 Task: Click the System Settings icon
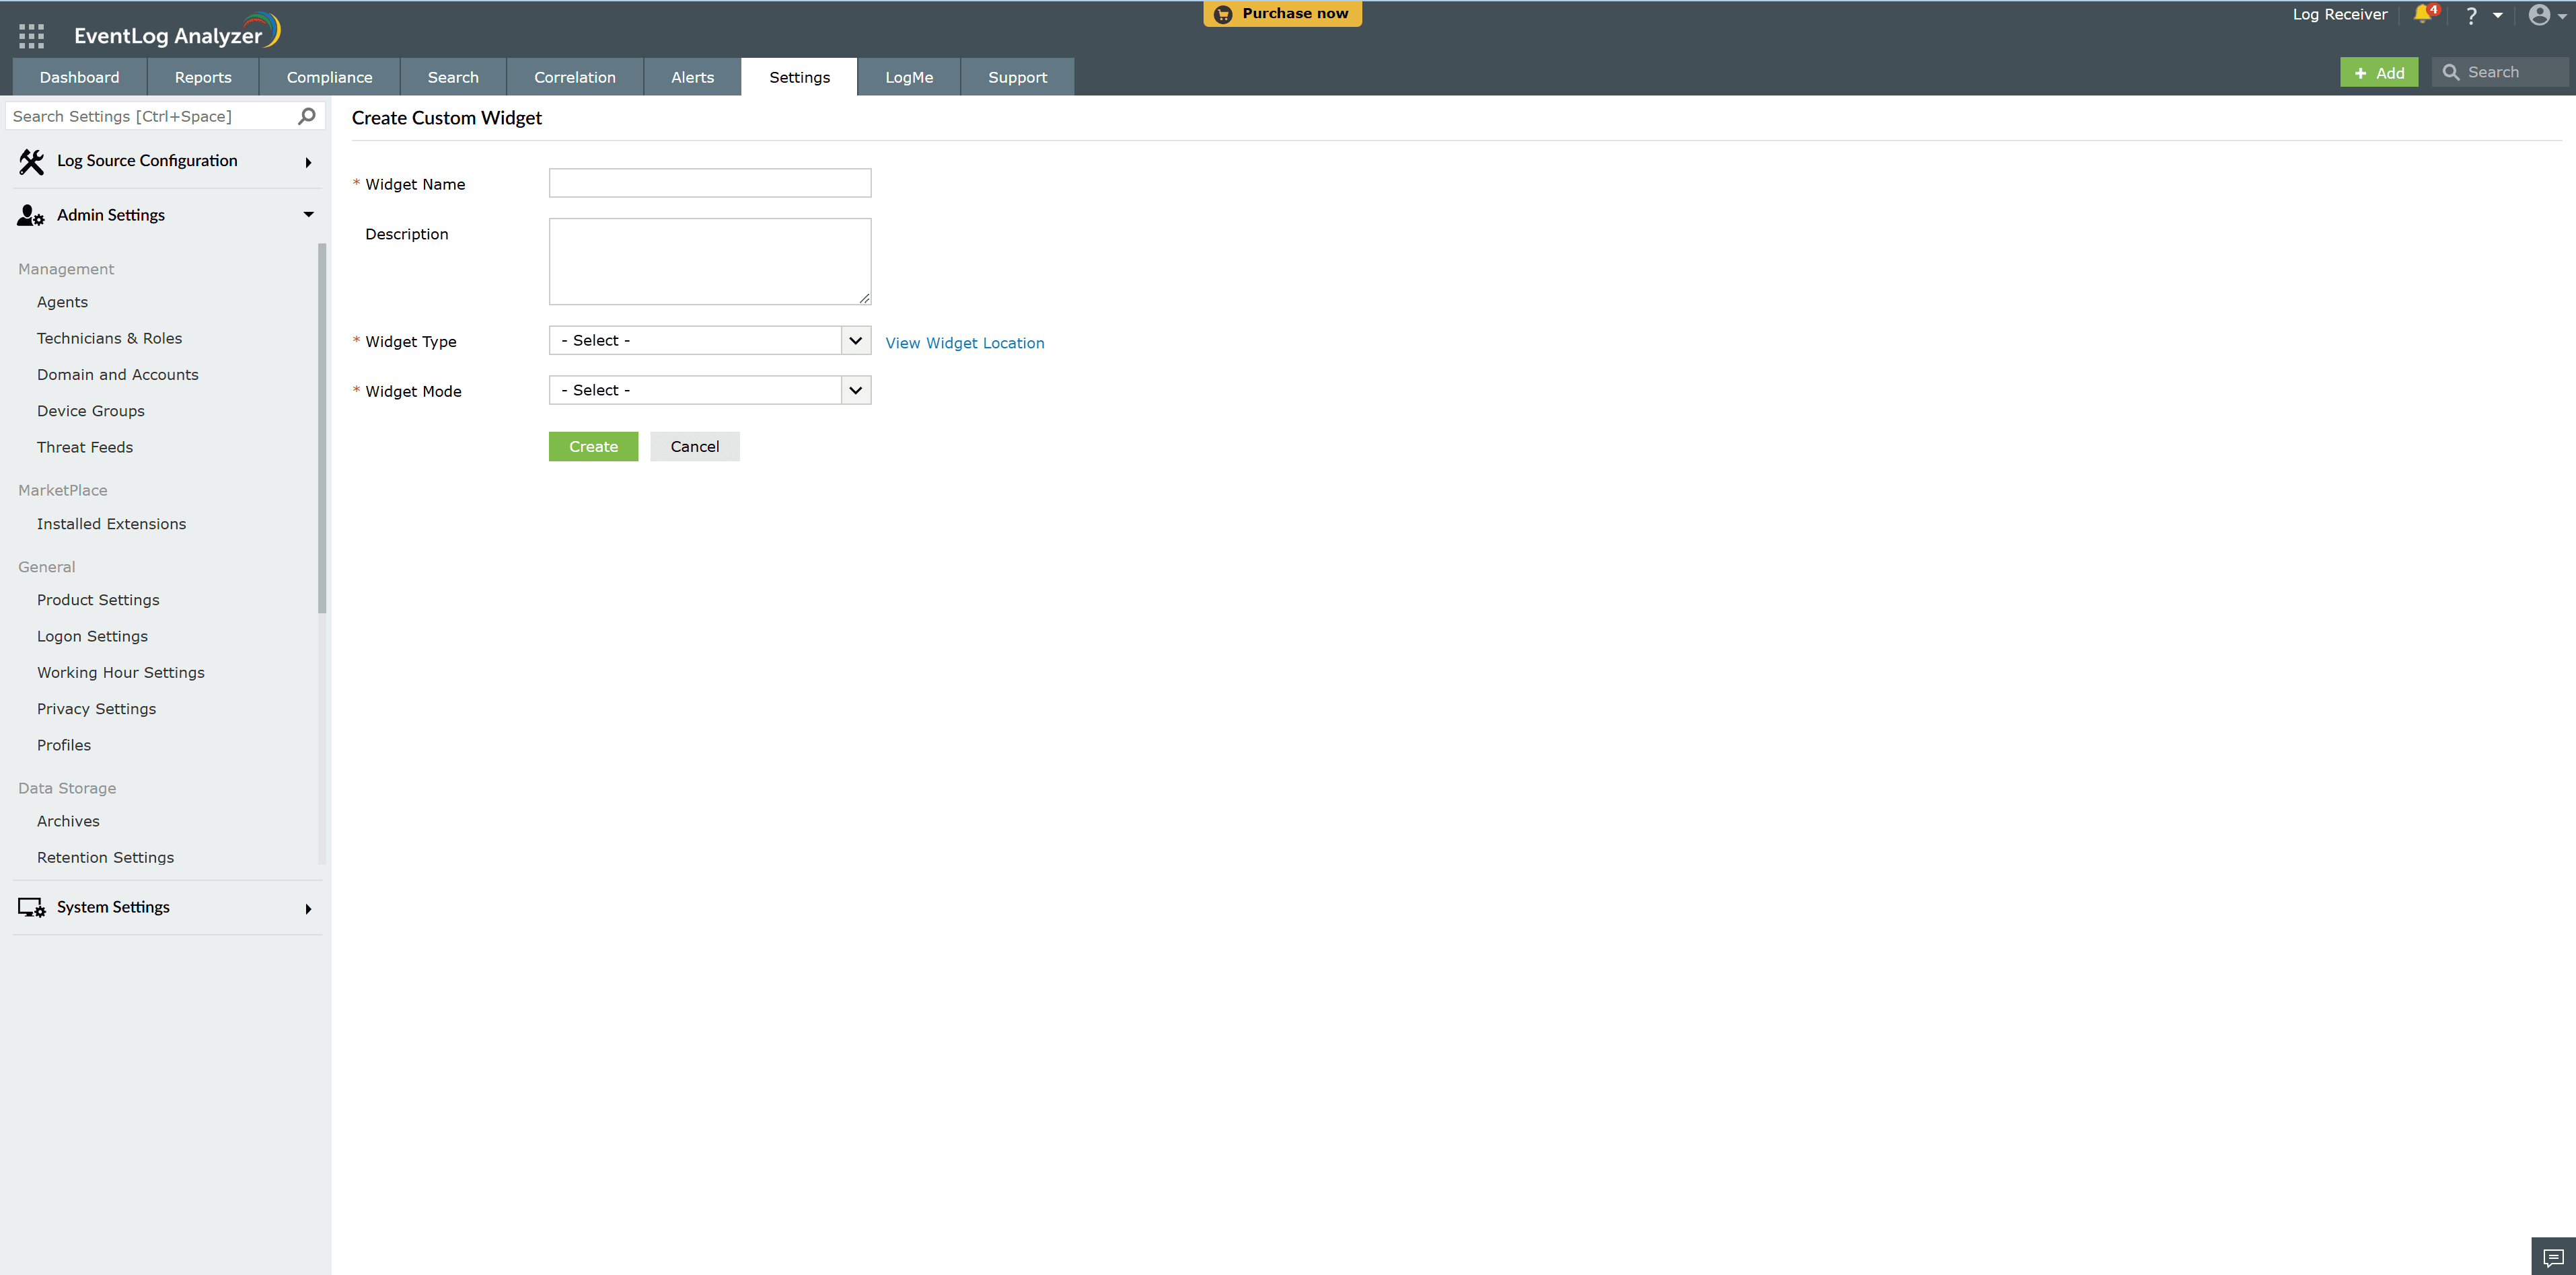pyautogui.click(x=30, y=907)
